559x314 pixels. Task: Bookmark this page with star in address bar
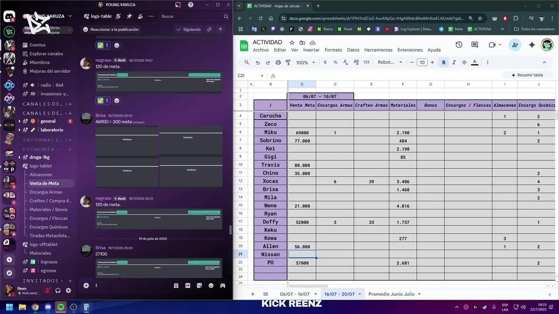tap(480, 18)
